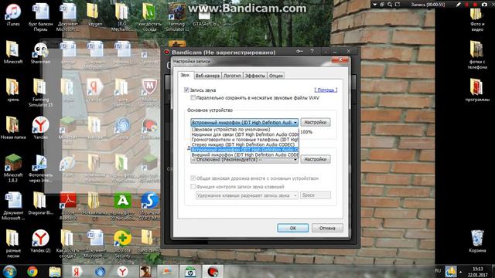Switch to Bandicam on the taskbar
This screenshot has height=278, width=495.
[x=213, y=271]
